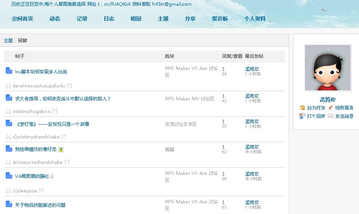Open the post 求大佬指导，如何改变战斗中默认选择的敌人？

pos(63,99)
